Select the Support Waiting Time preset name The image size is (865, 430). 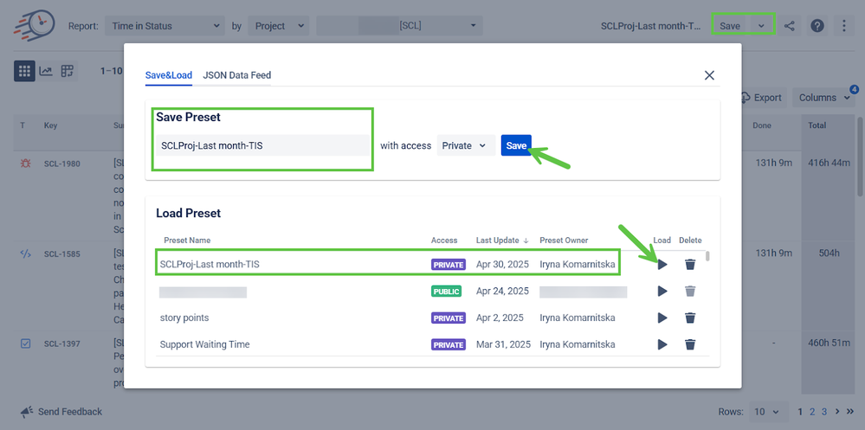point(204,344)
